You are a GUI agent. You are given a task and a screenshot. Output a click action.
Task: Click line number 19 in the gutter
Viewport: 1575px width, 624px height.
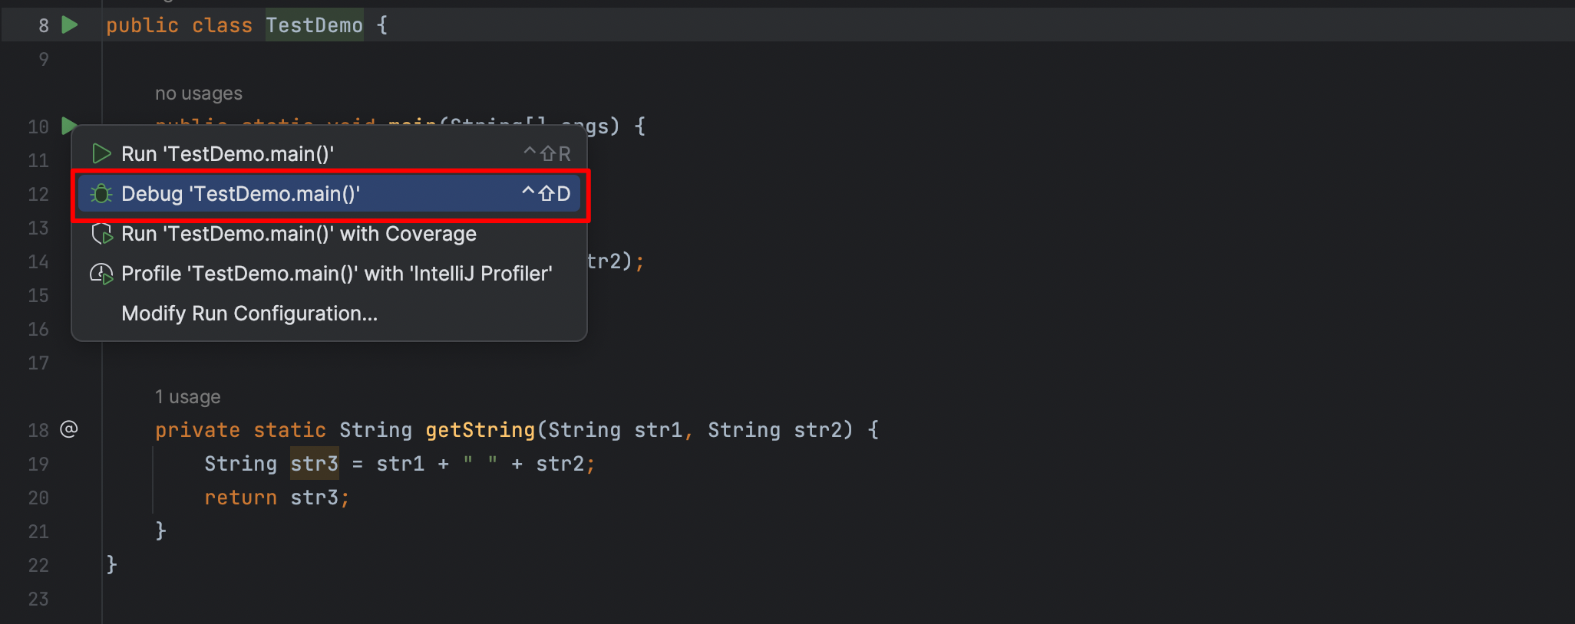coord(38,465)
